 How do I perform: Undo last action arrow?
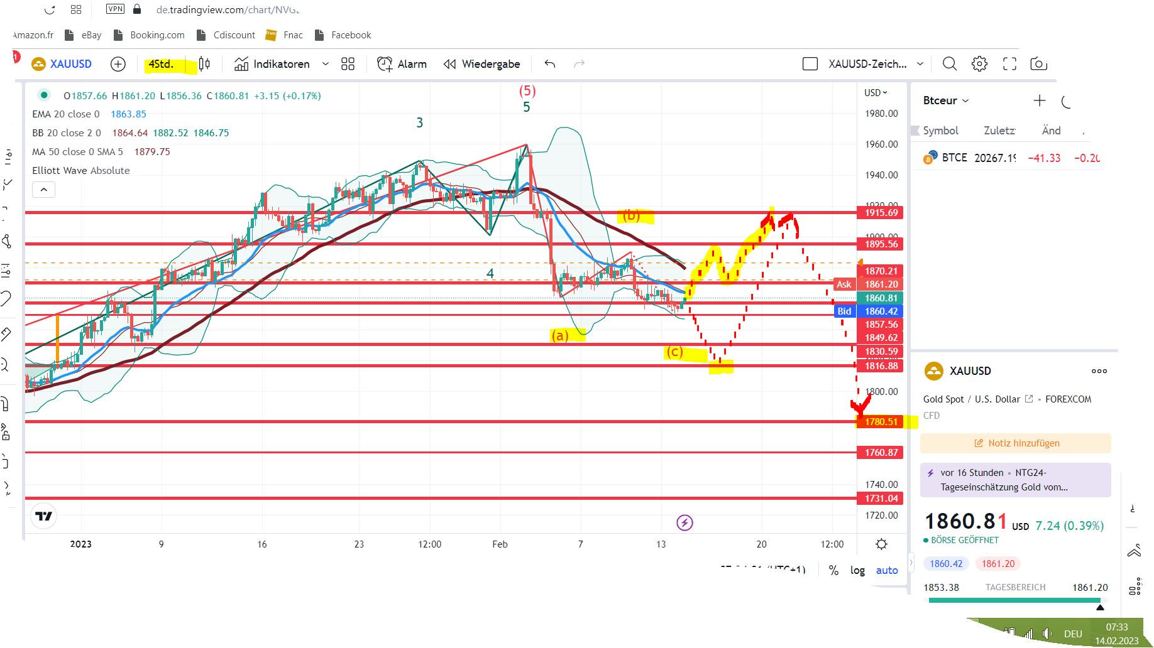tap(550, 64)
